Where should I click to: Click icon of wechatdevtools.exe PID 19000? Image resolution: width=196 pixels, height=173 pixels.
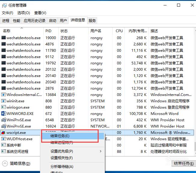pos(4,38)
